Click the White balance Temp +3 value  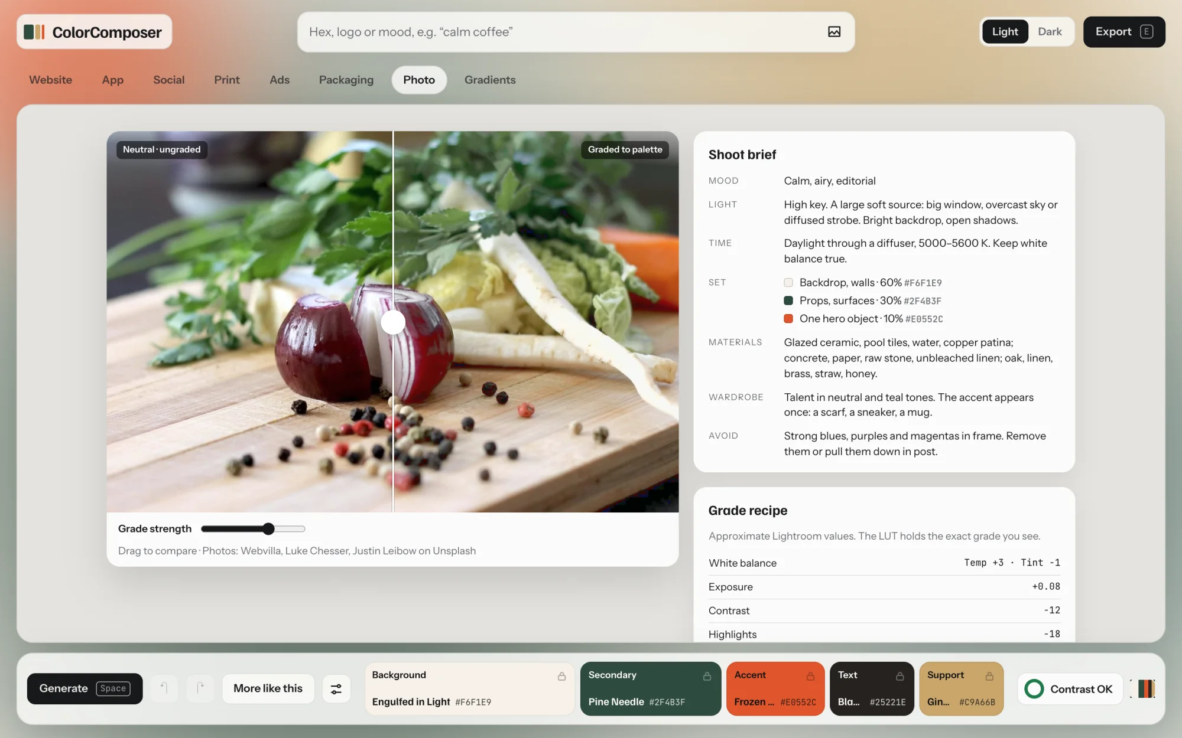983,563
